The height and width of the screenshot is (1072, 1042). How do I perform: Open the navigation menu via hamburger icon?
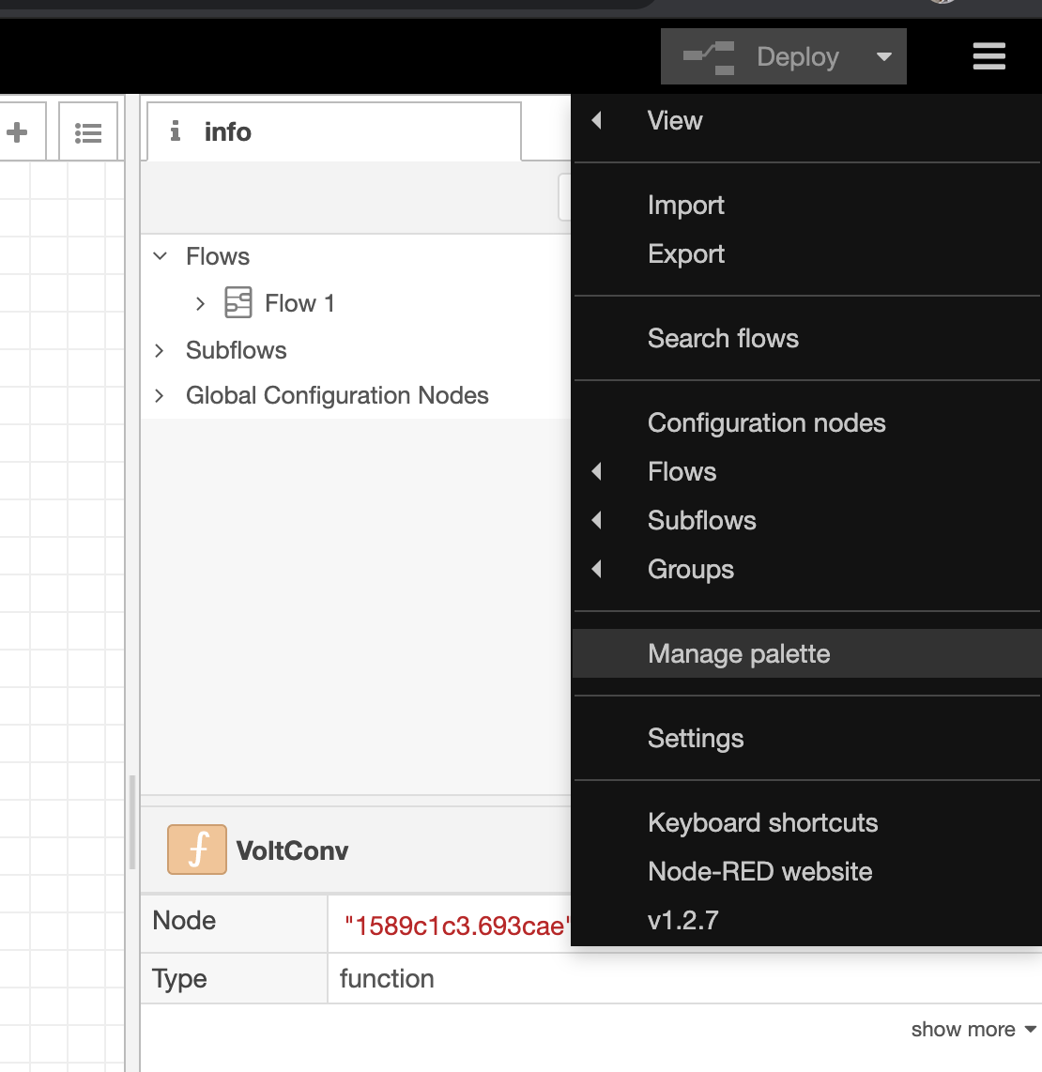988,56
